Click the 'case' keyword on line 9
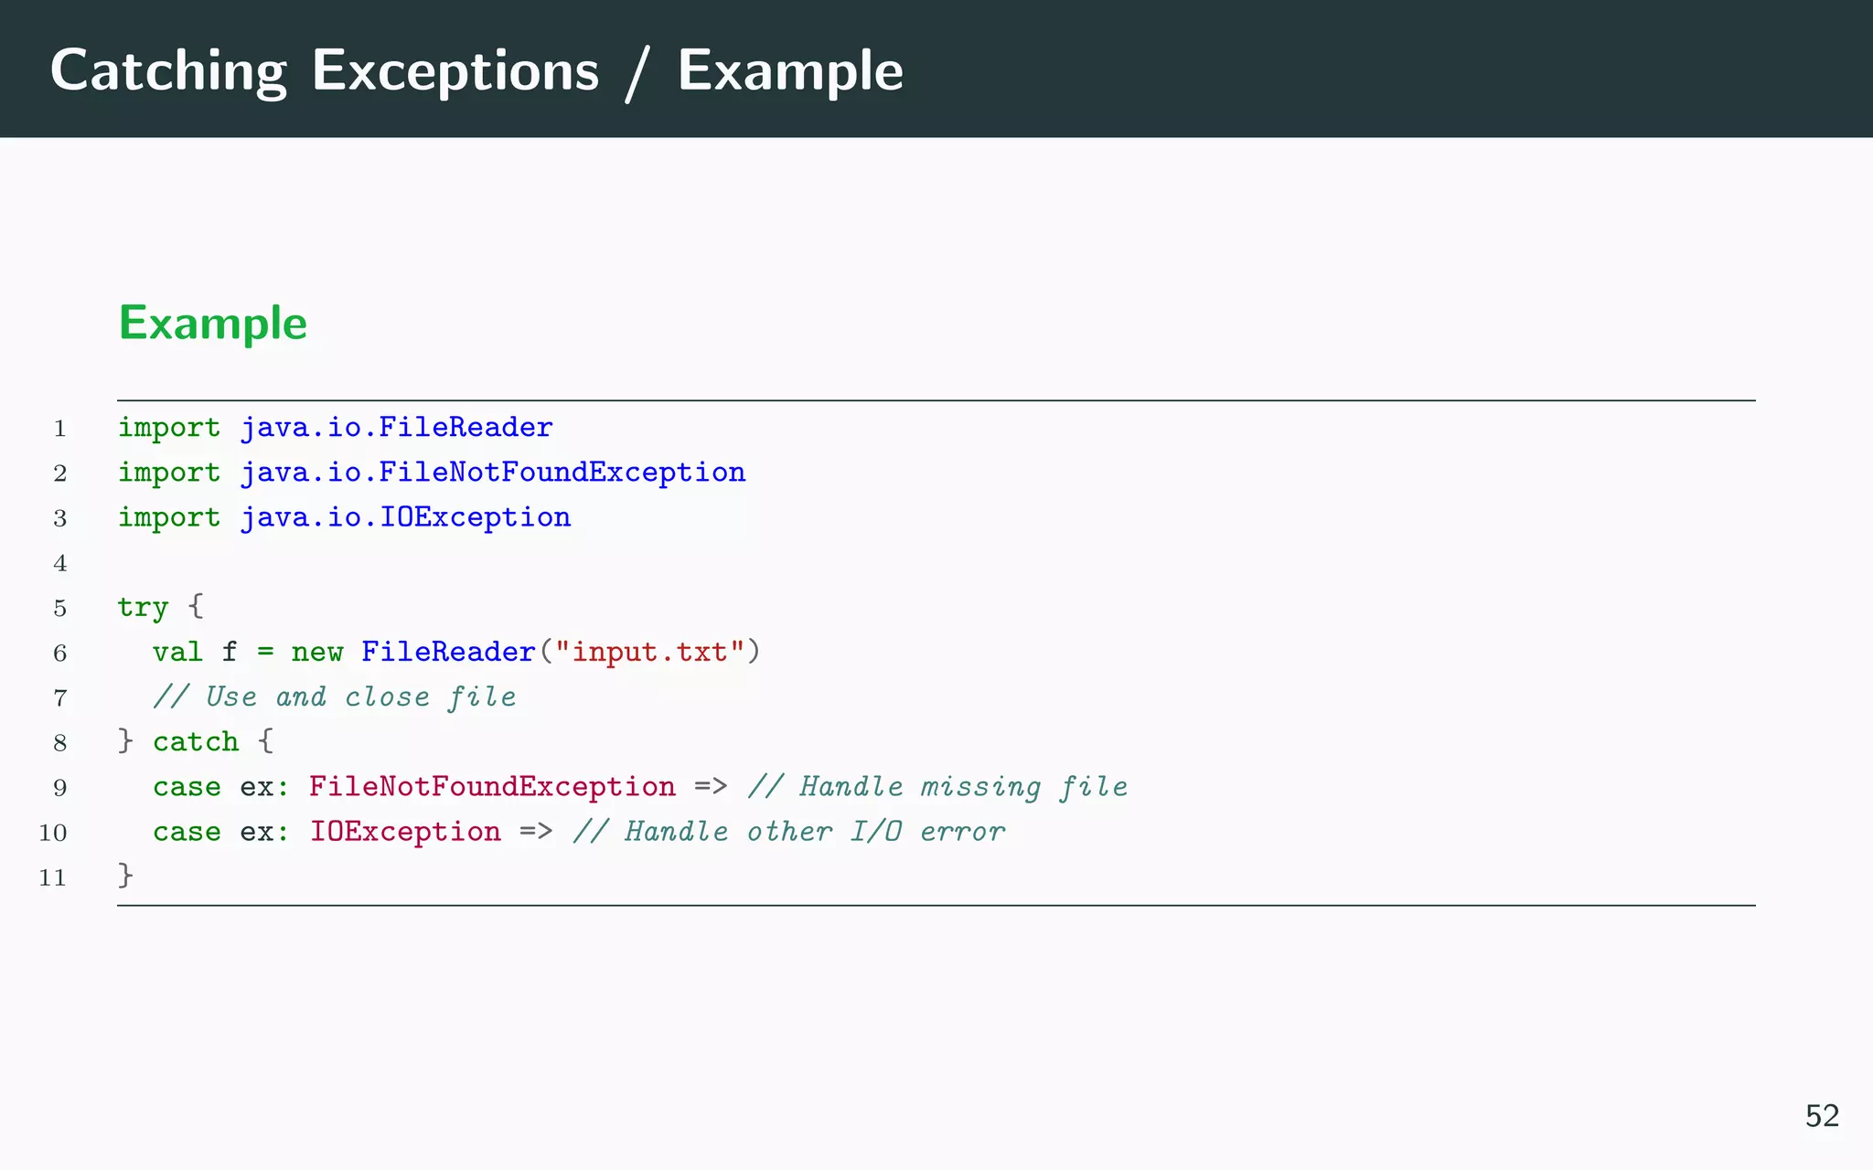 187,787
